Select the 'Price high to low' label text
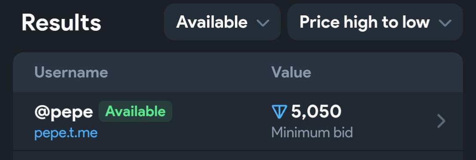This screenshot has width=476, height=160. [364, 22]
